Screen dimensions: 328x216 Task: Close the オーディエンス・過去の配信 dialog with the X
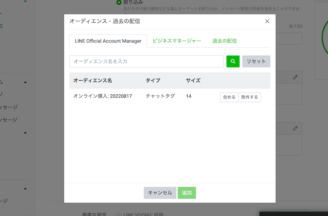[267, 21]
